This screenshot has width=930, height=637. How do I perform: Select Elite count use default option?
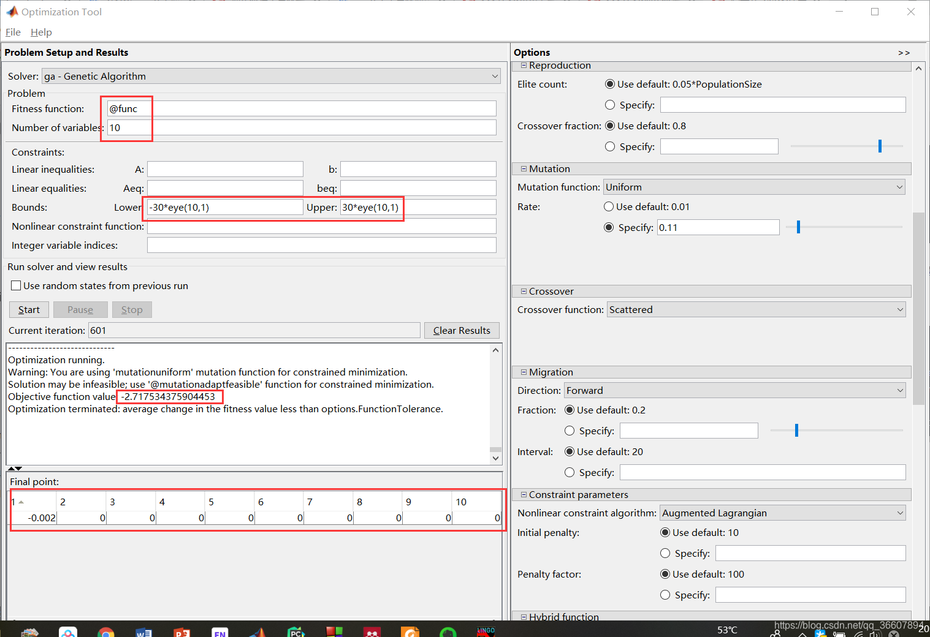click(x=610, y=84)
